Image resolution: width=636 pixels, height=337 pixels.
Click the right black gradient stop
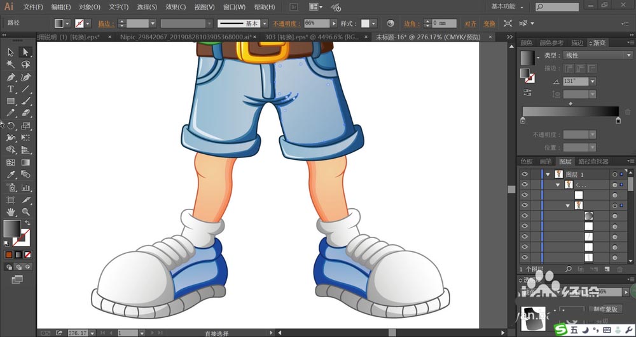pyautogui.click(x=618, y=119)
